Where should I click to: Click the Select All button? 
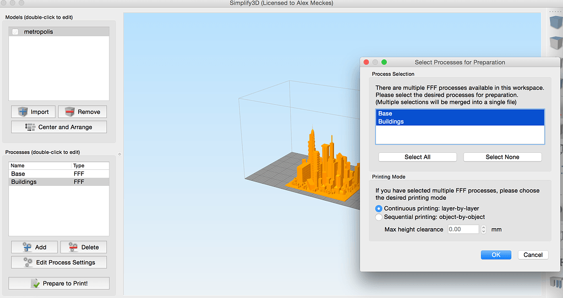(x=417, y=157)
